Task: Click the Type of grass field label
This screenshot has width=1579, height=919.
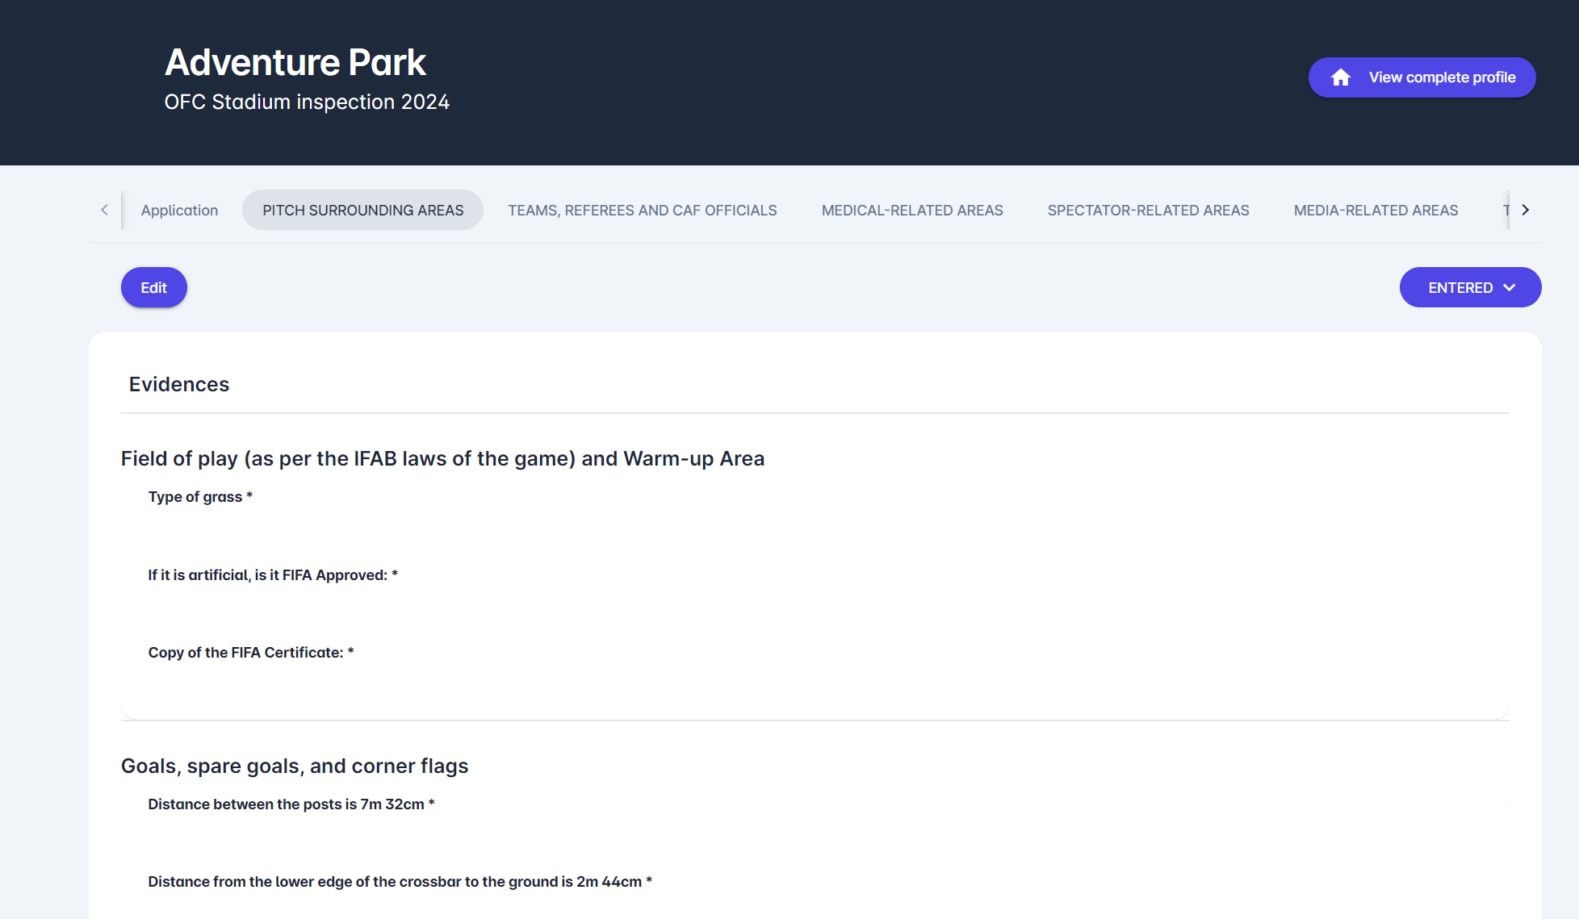Action: click(x=200, y=497)
